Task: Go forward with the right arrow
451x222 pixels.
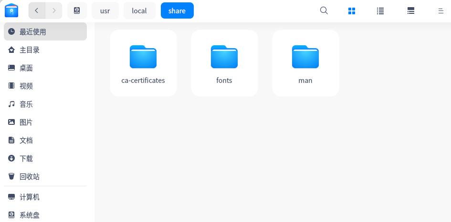Action: (54, 10)
